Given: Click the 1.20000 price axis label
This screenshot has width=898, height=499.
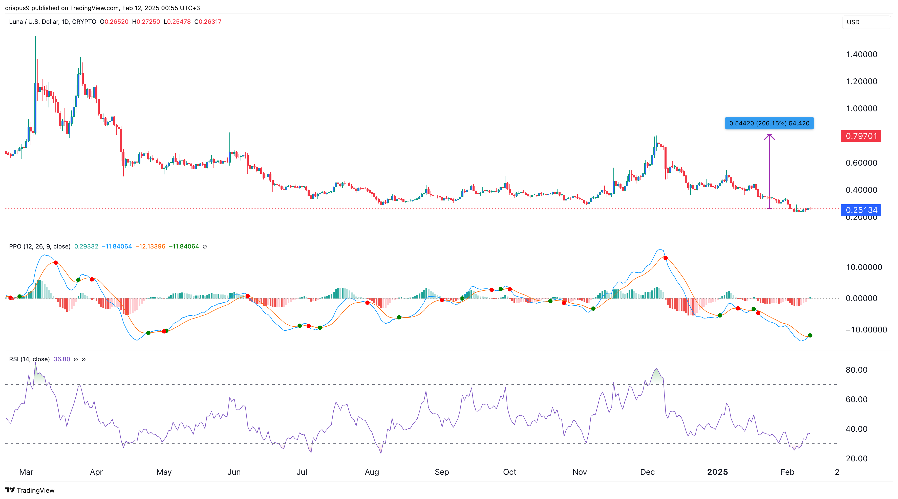Looking at the screenshot, I should pos(861,82).
